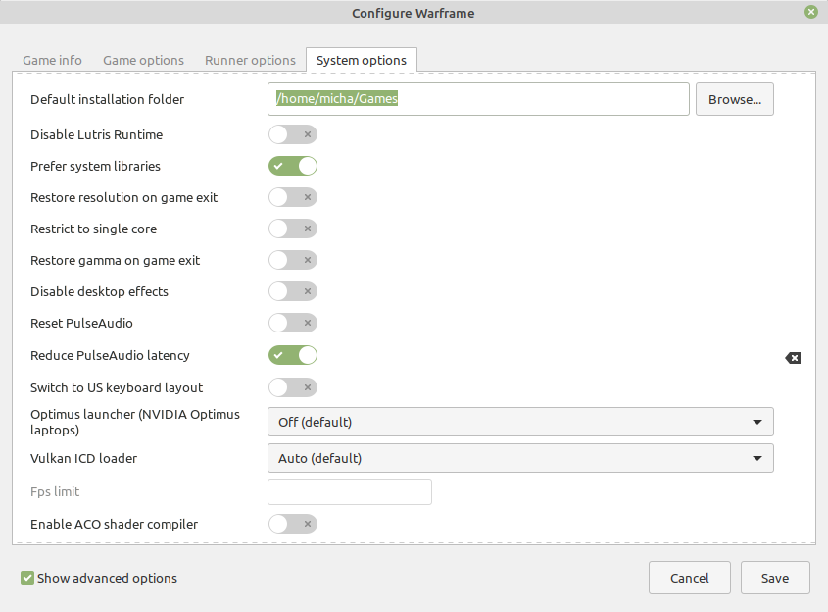
Task: Turn off Reduce PulseAudio latency switch
Action: click(293, 355)
